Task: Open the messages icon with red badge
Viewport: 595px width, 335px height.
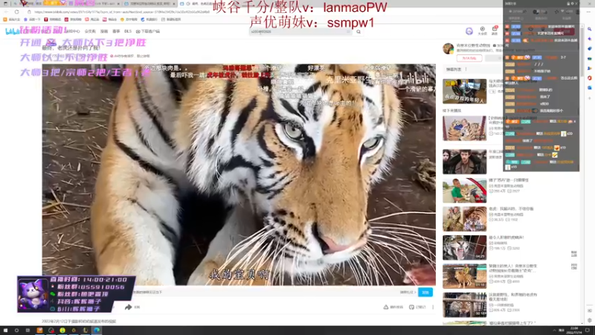Action: [495, 31]
